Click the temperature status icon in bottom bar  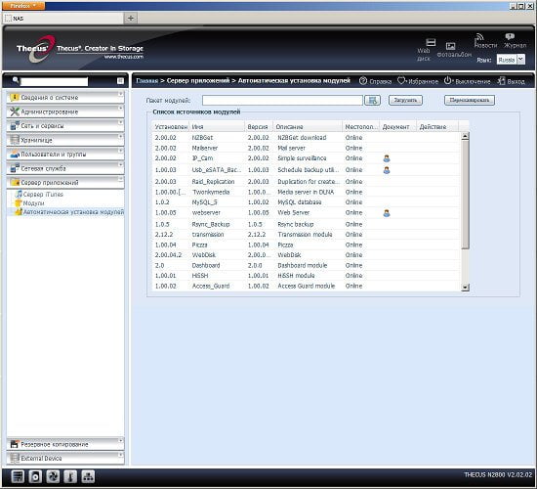click(70, 476)
